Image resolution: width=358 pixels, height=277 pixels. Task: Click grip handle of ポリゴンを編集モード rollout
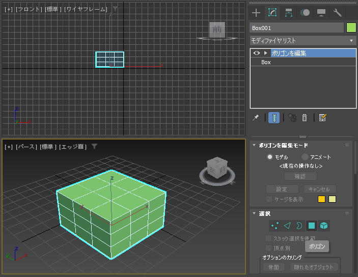pyautogui.click(x=347, y=145)
